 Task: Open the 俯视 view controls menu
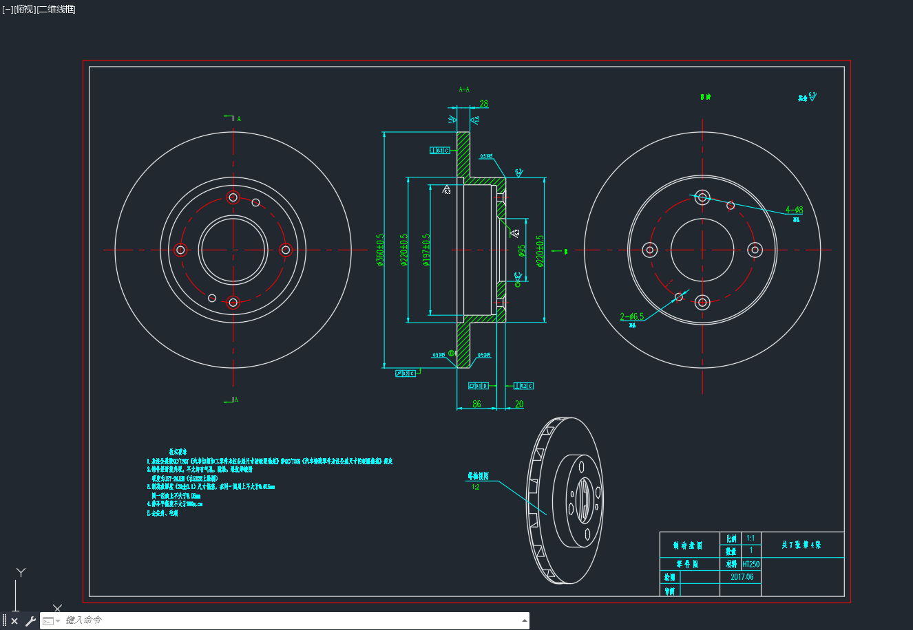pyautogui.click(x=24, y=9)
